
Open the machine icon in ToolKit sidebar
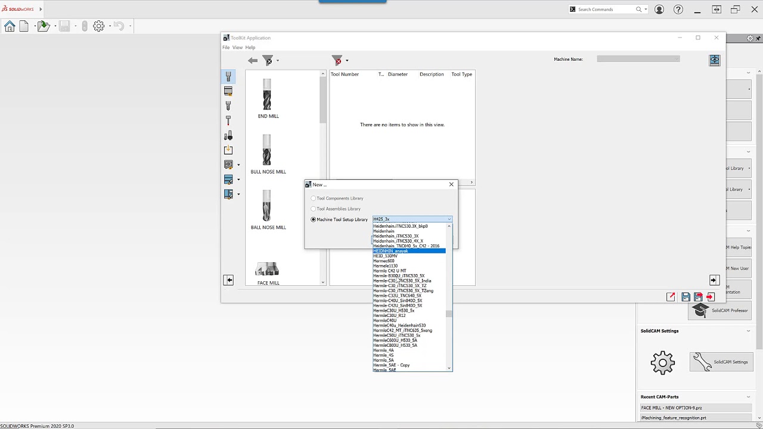click(228, 164)
